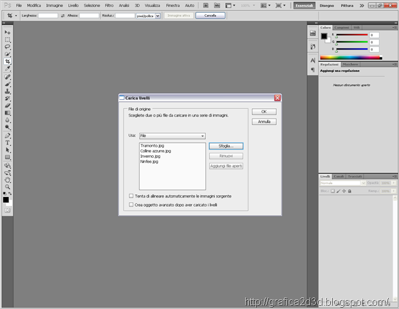399x309 pixels.
Task: Open the Filtro menu
Action: coord(109,5)
